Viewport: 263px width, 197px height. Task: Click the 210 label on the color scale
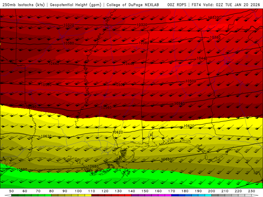[225, 191]
